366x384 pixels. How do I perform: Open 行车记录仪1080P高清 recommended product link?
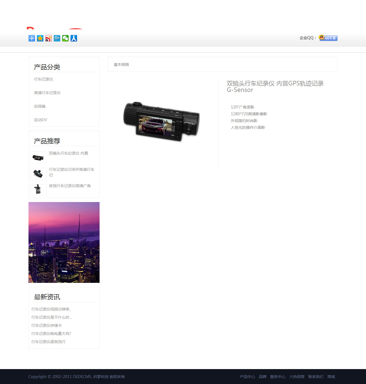click(71, 170)
